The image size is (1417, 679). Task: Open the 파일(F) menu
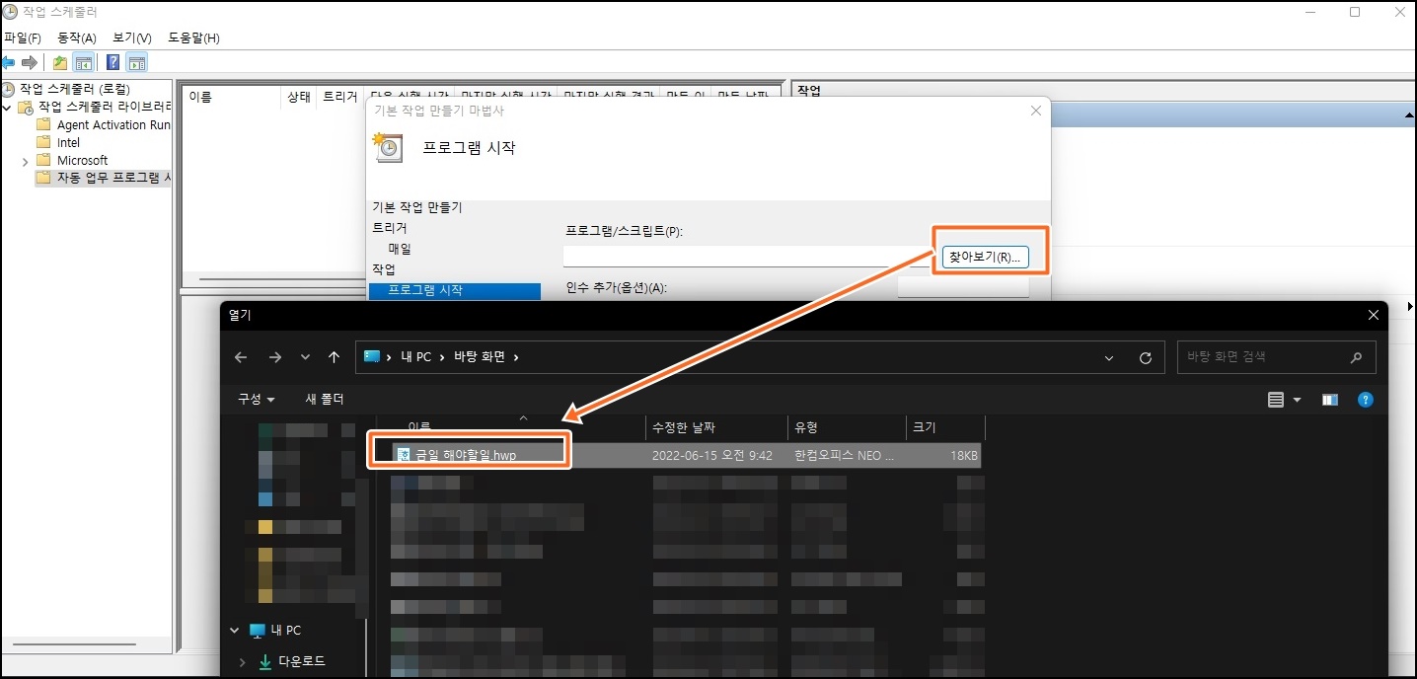(x=23, y=38)
